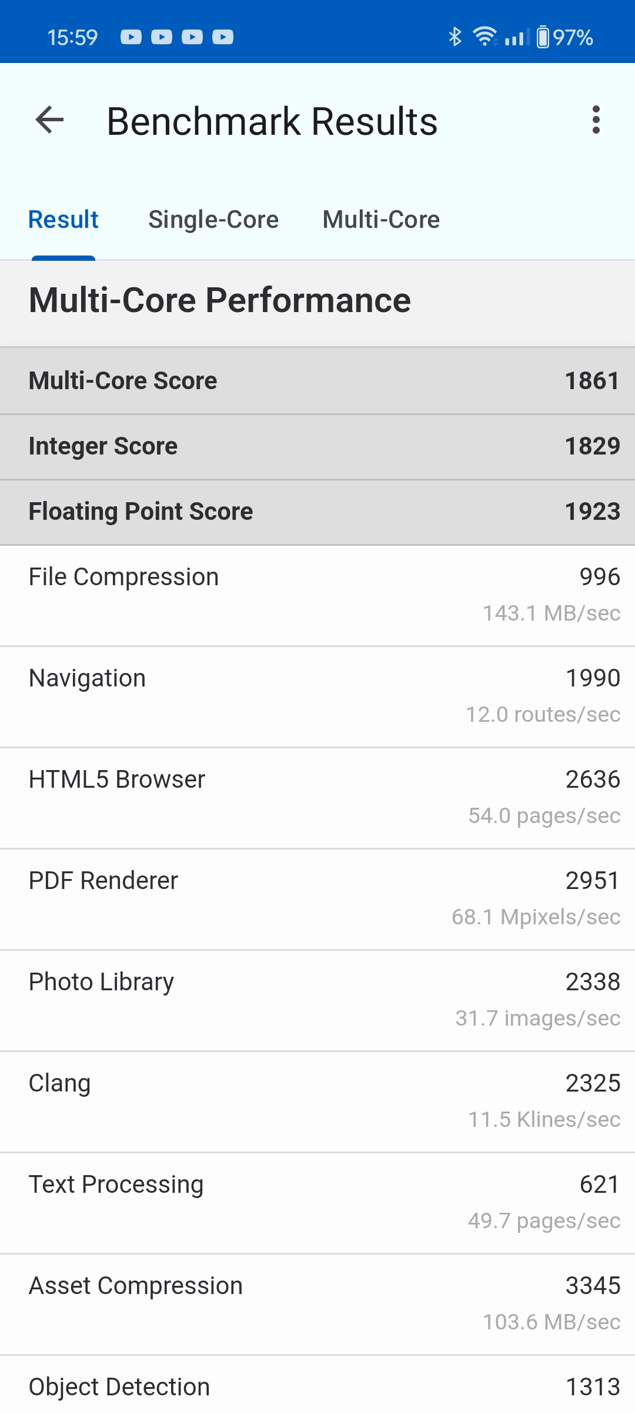Tap the last YouTube notification icon

[223, 37]
